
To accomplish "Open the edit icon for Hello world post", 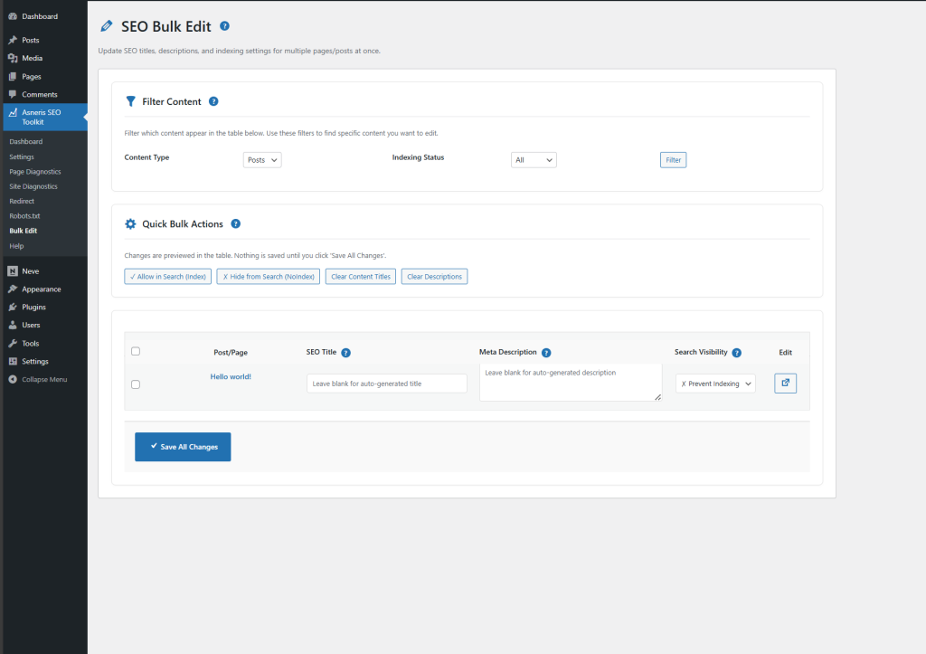I will 784,383.
